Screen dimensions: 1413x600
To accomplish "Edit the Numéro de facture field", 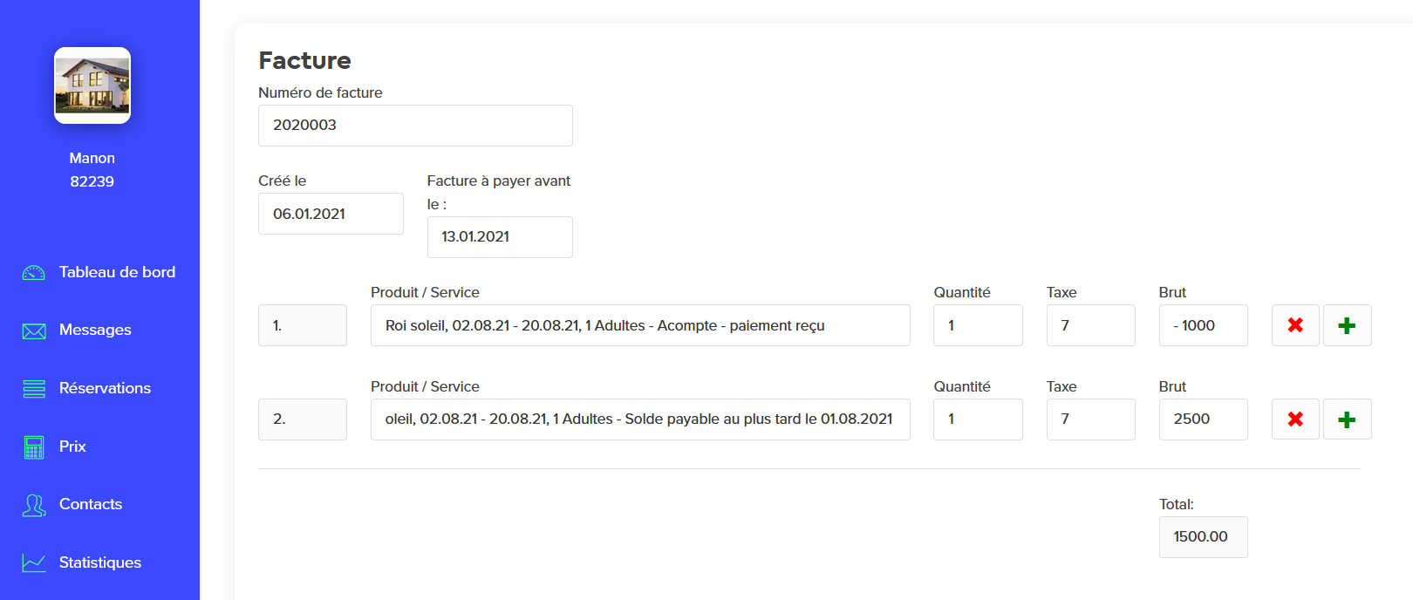I will click(415, 126).
